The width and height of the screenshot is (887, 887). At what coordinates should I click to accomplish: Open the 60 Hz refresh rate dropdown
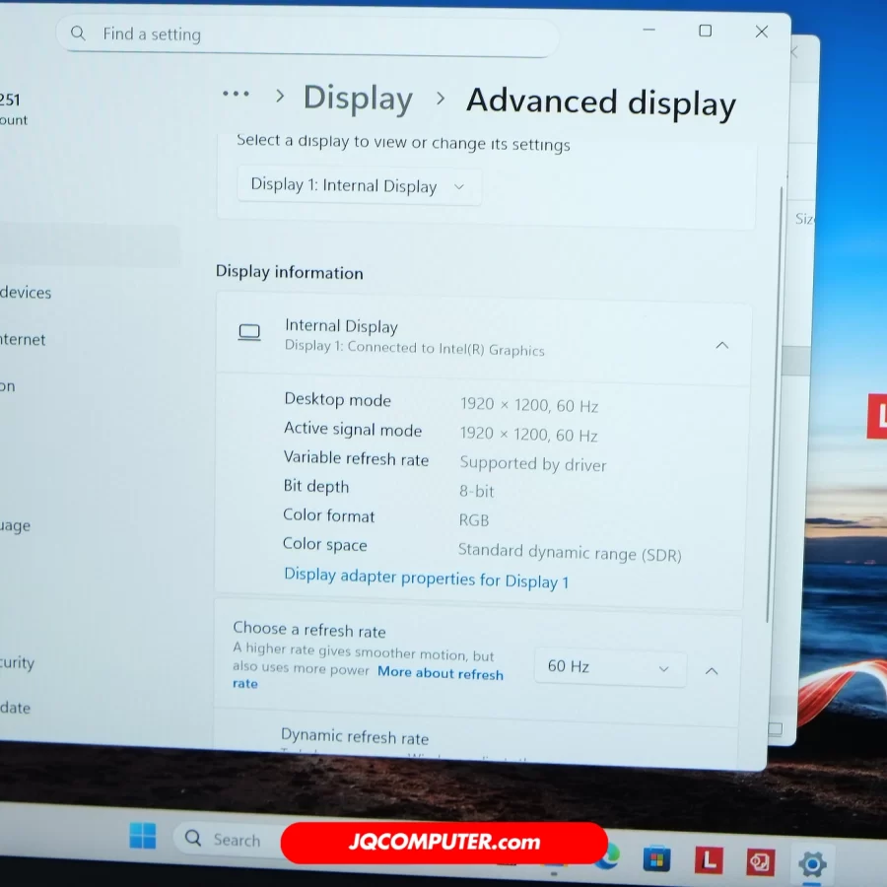click(609, 667)
